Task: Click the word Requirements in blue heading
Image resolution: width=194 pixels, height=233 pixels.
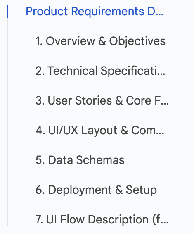Action: pos(108,12)
